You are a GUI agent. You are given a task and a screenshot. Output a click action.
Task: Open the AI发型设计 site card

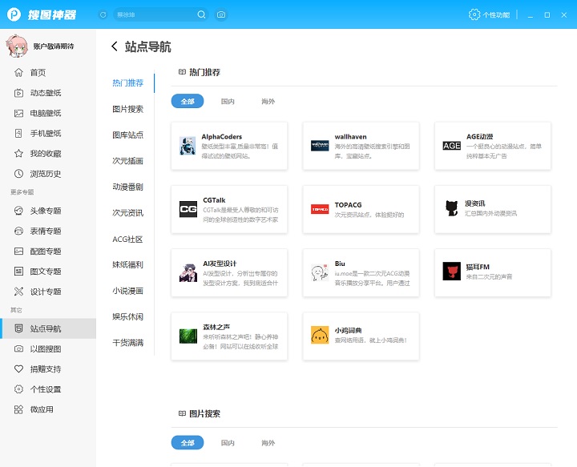click(x=229, y=273)
